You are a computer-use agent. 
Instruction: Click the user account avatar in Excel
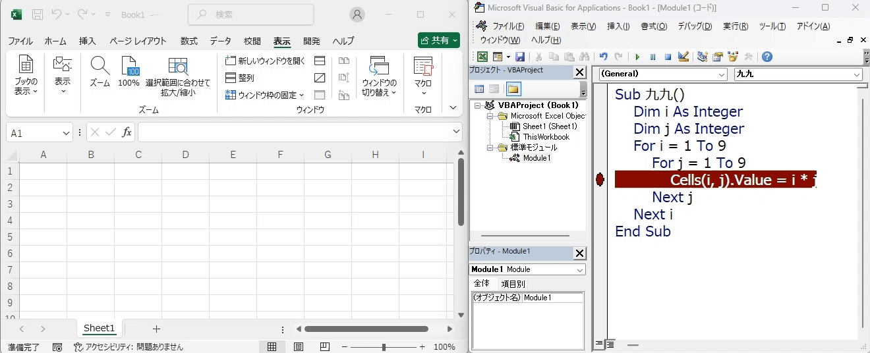pos(357,14)
